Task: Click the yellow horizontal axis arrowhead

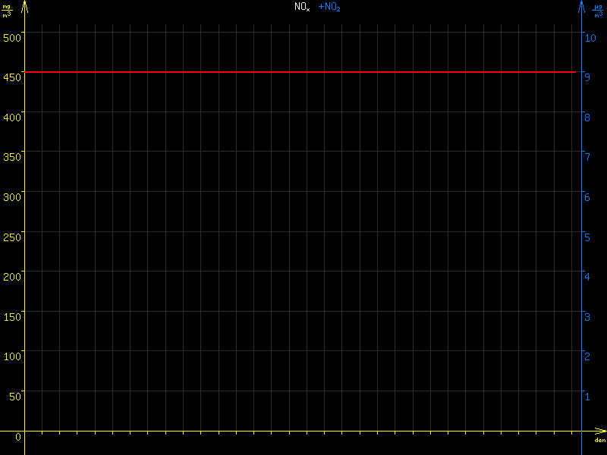Action: click(600, 431)
